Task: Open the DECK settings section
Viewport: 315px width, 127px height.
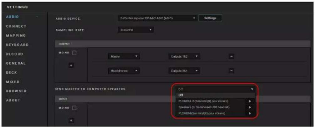Action: point(12,72)
